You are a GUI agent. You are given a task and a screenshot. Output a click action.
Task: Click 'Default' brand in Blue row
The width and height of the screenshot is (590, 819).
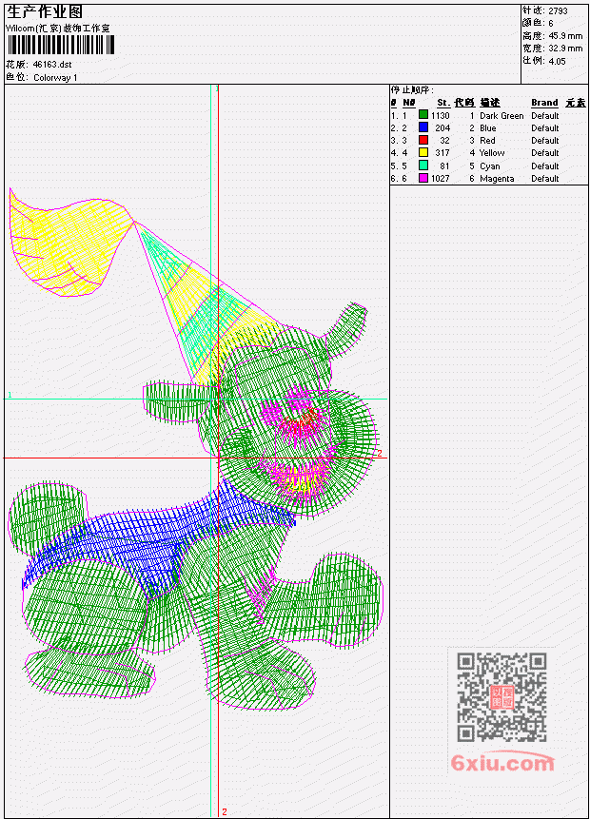[545, 128]
